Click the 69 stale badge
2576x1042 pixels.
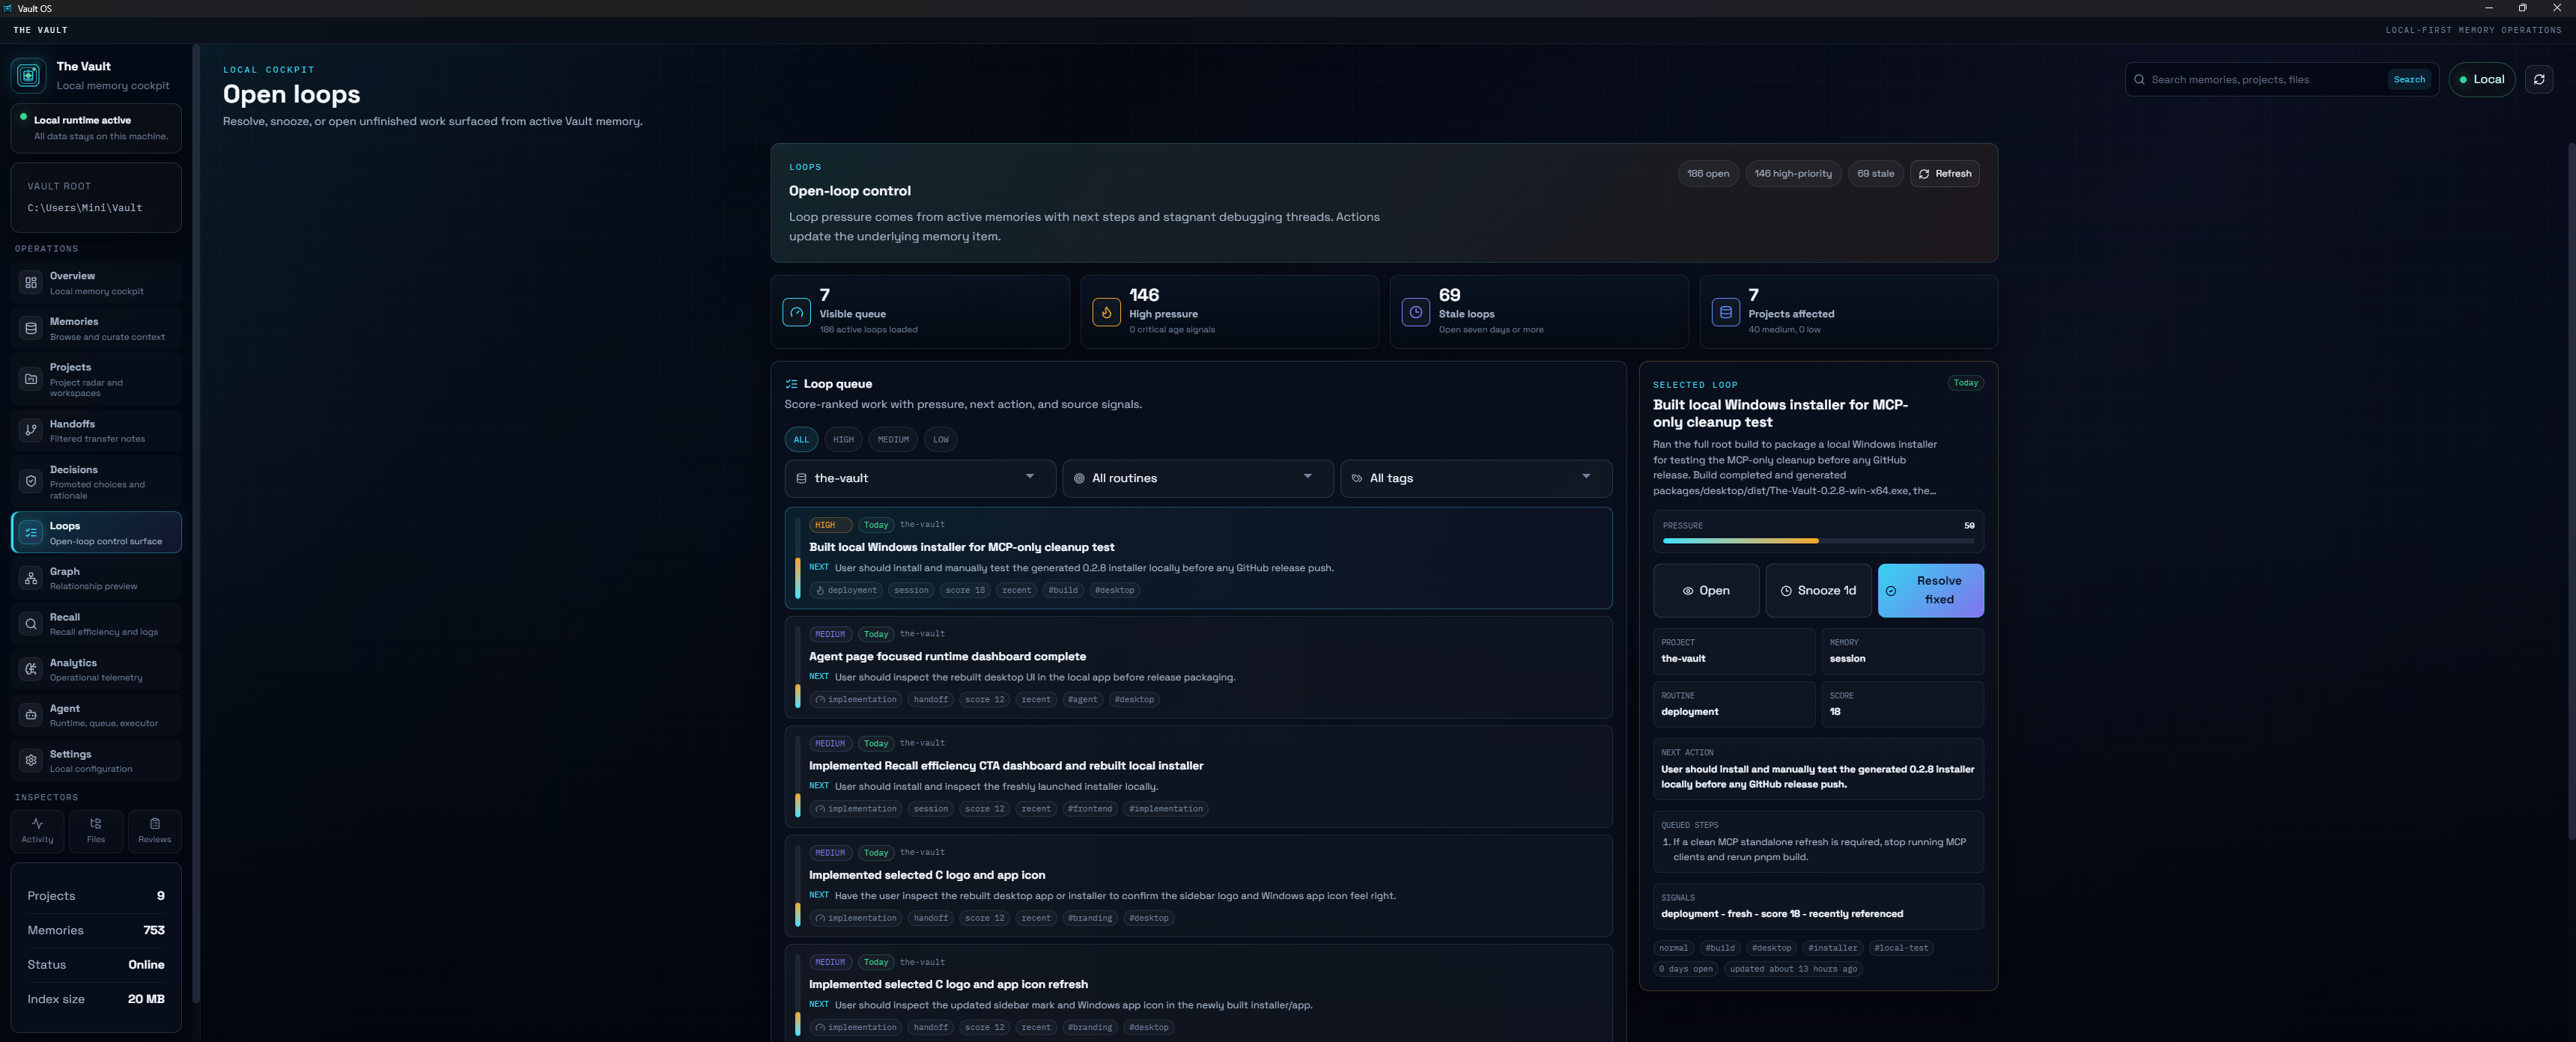1875,173
